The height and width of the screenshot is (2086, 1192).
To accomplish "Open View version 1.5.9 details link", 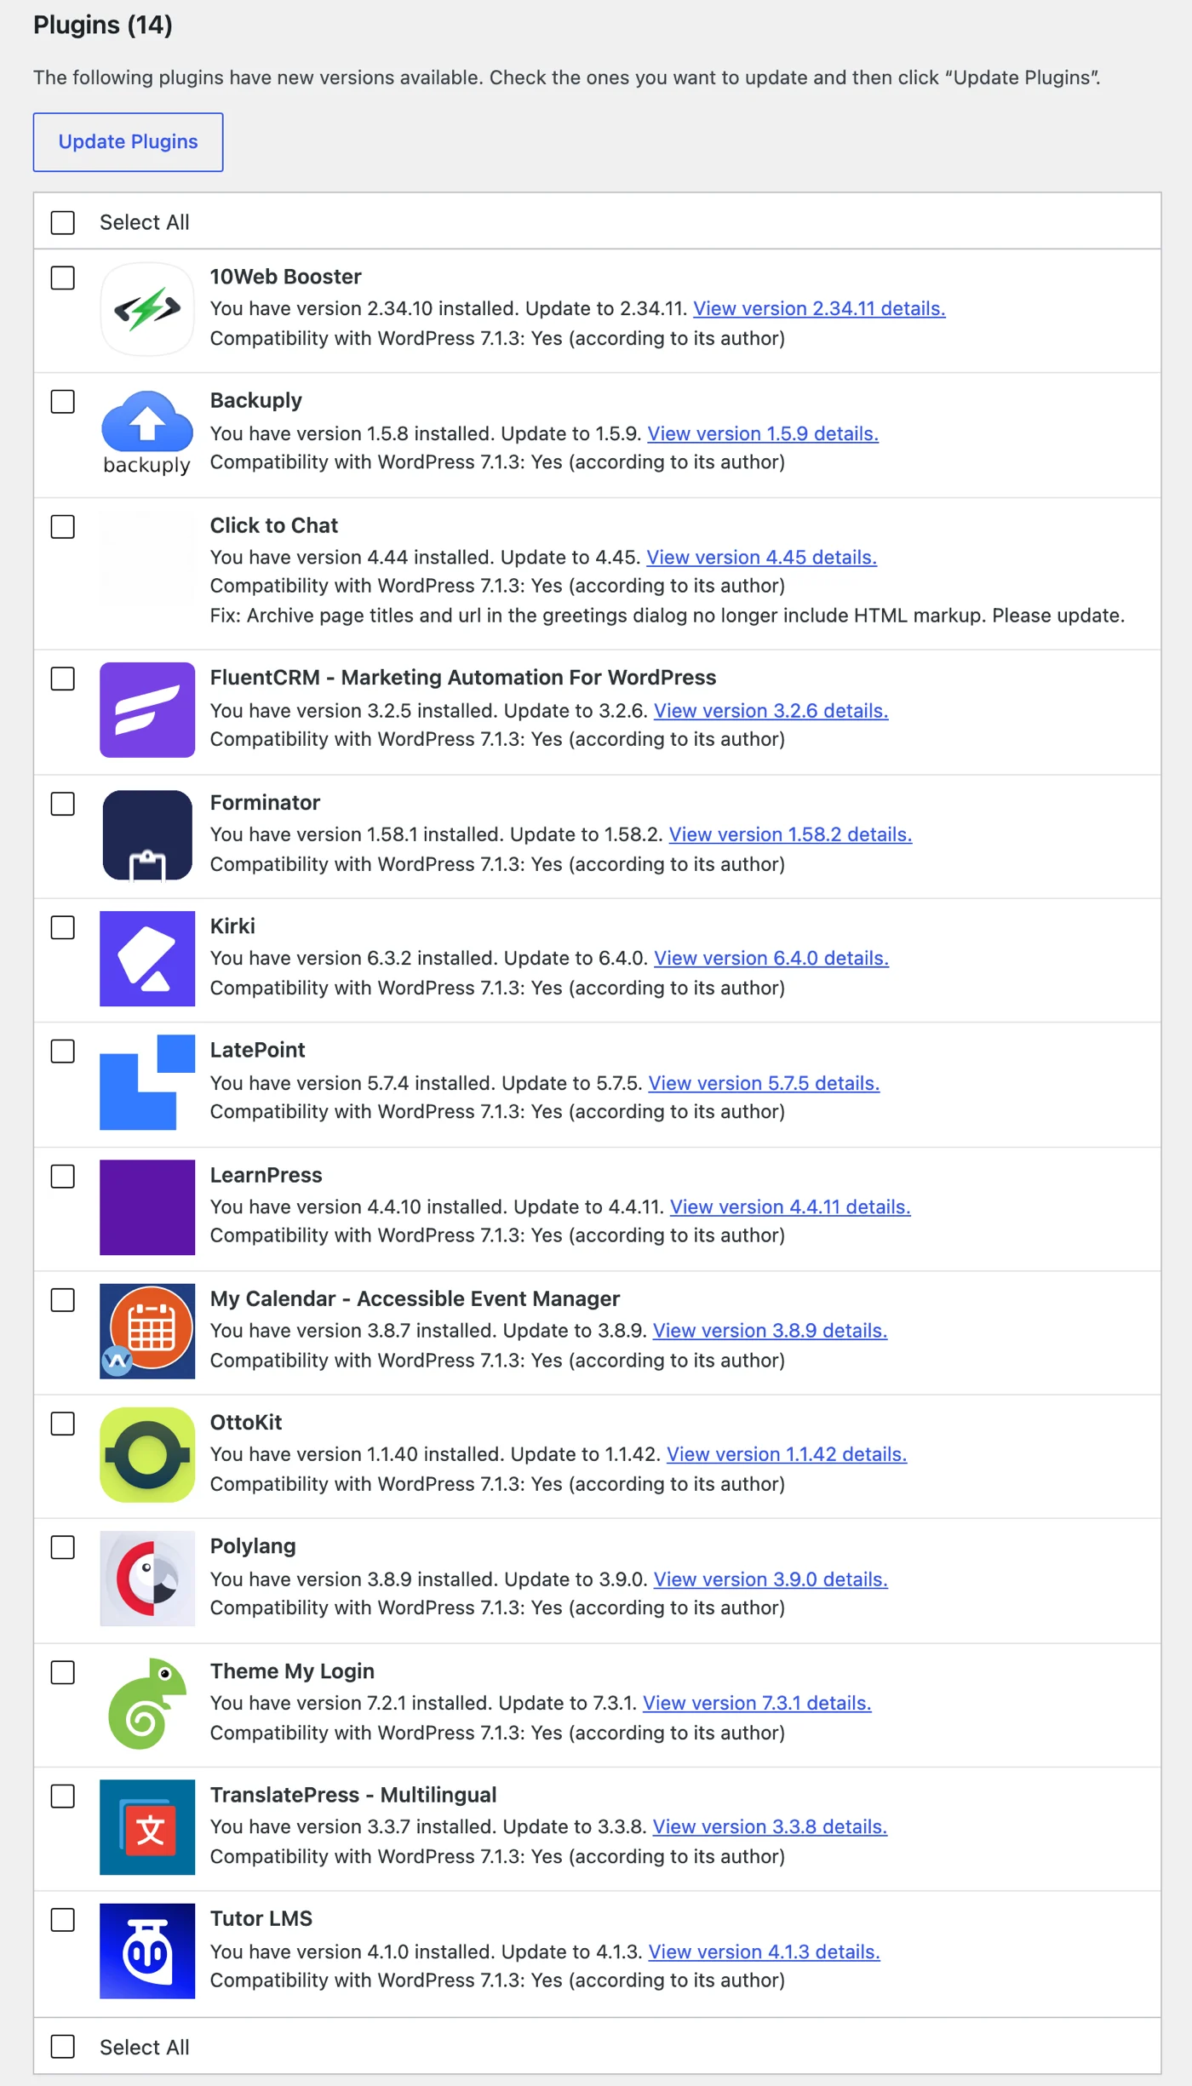I will 763,433.
